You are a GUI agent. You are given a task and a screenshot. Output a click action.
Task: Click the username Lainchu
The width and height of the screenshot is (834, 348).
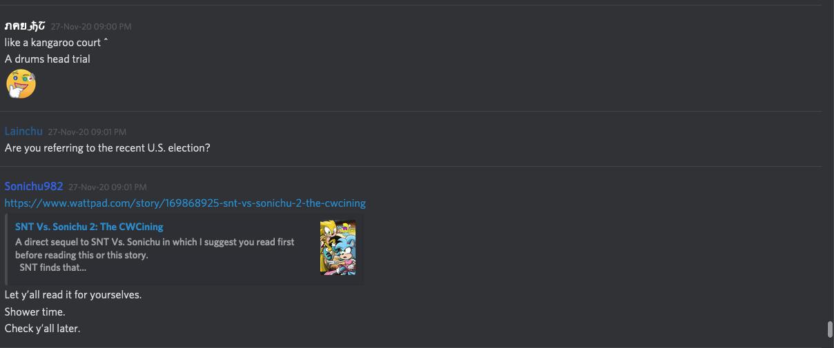click(23, 131)
